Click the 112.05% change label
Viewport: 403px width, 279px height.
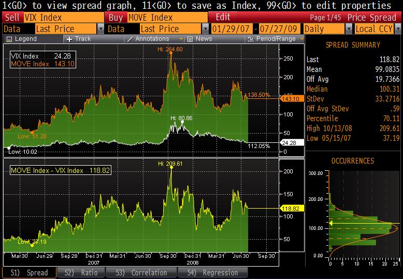pos(258,146)
